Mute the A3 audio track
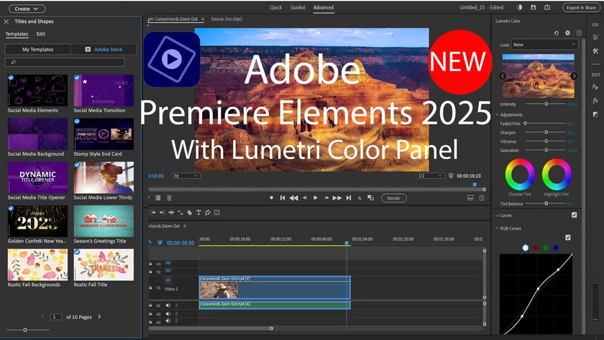This screenshot has width=604, height=340. [x=168, y=321]
